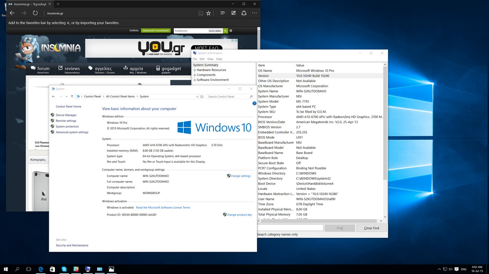The height and width of the screenshot is (274, 489).
Task: Open insomnia.gr settings gear icon
Action: tap(231, 31)
